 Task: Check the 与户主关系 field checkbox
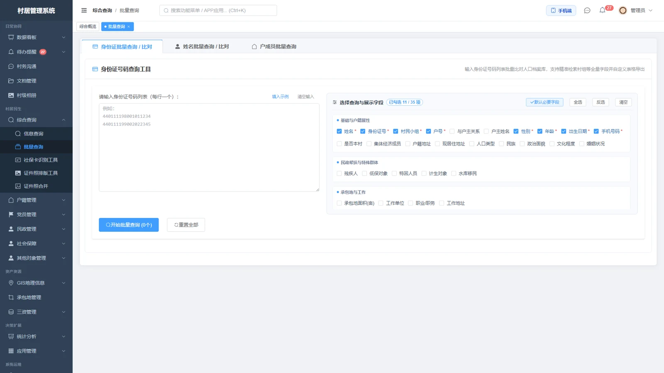click(452, 131)
